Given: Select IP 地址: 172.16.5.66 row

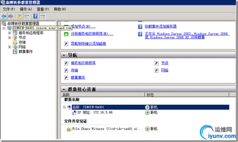Looking at the screenshot, I should 95,113.
